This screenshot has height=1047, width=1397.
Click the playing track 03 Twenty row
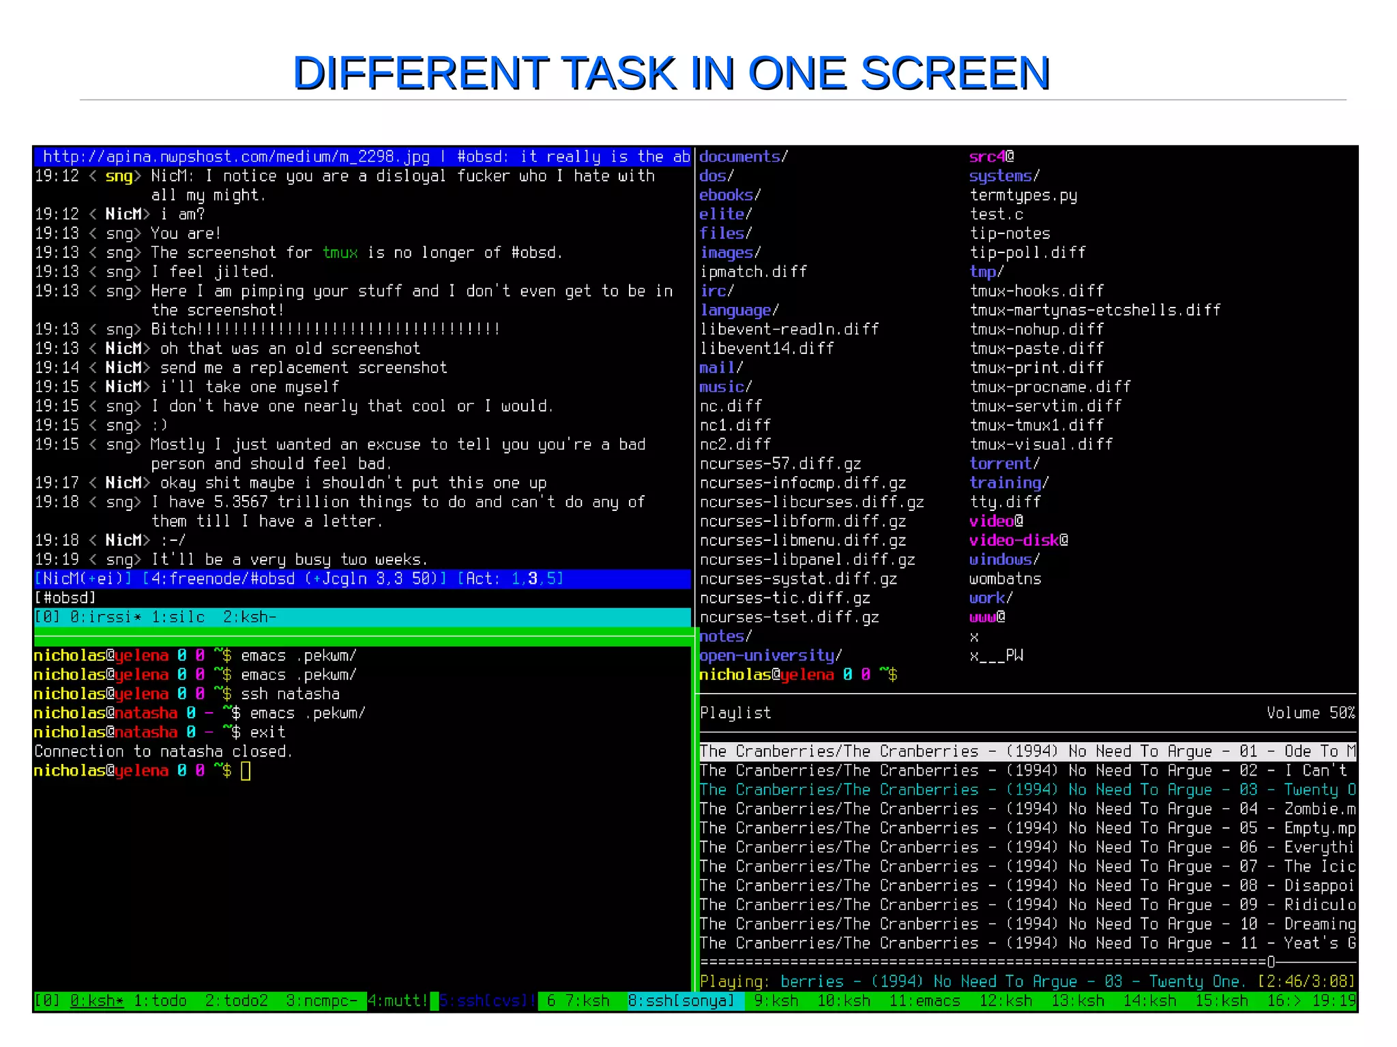(1028, 790)
